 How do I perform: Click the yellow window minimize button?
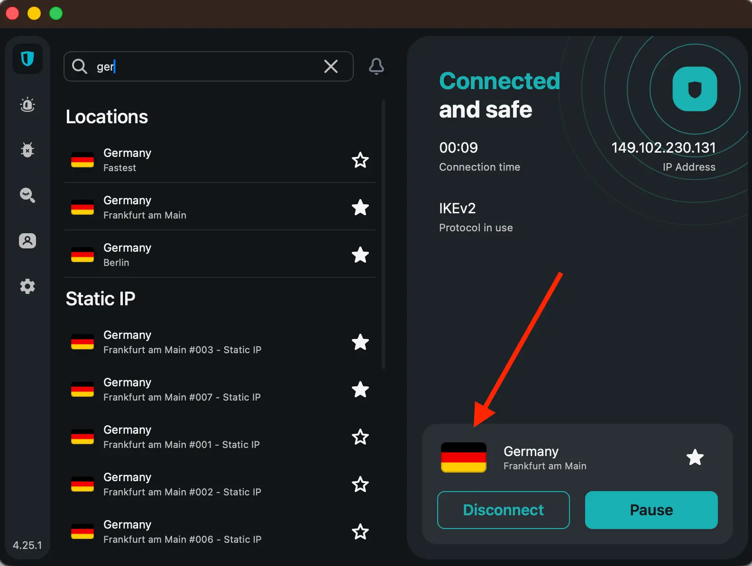(34, 13)
